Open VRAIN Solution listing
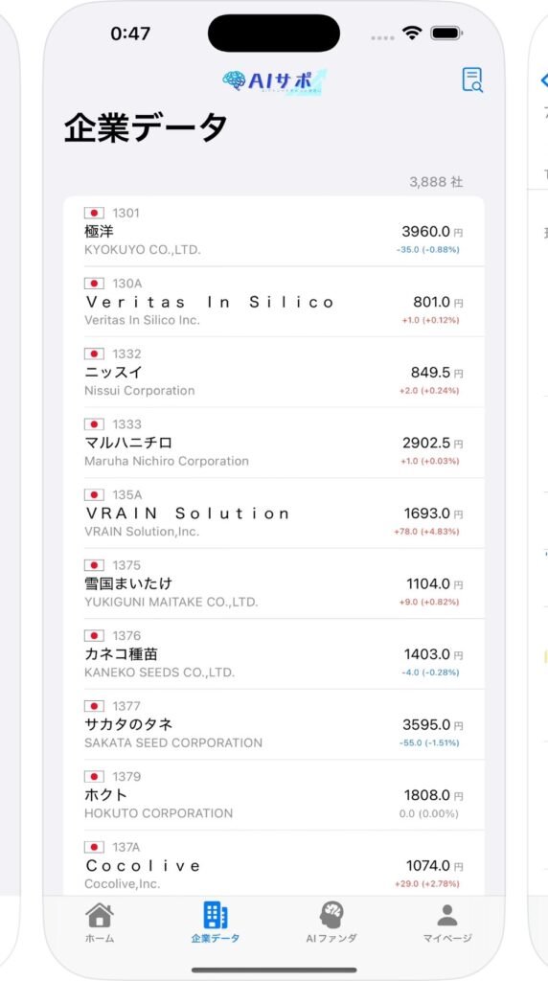Screen dimensions: 548x981 (274, 513)
